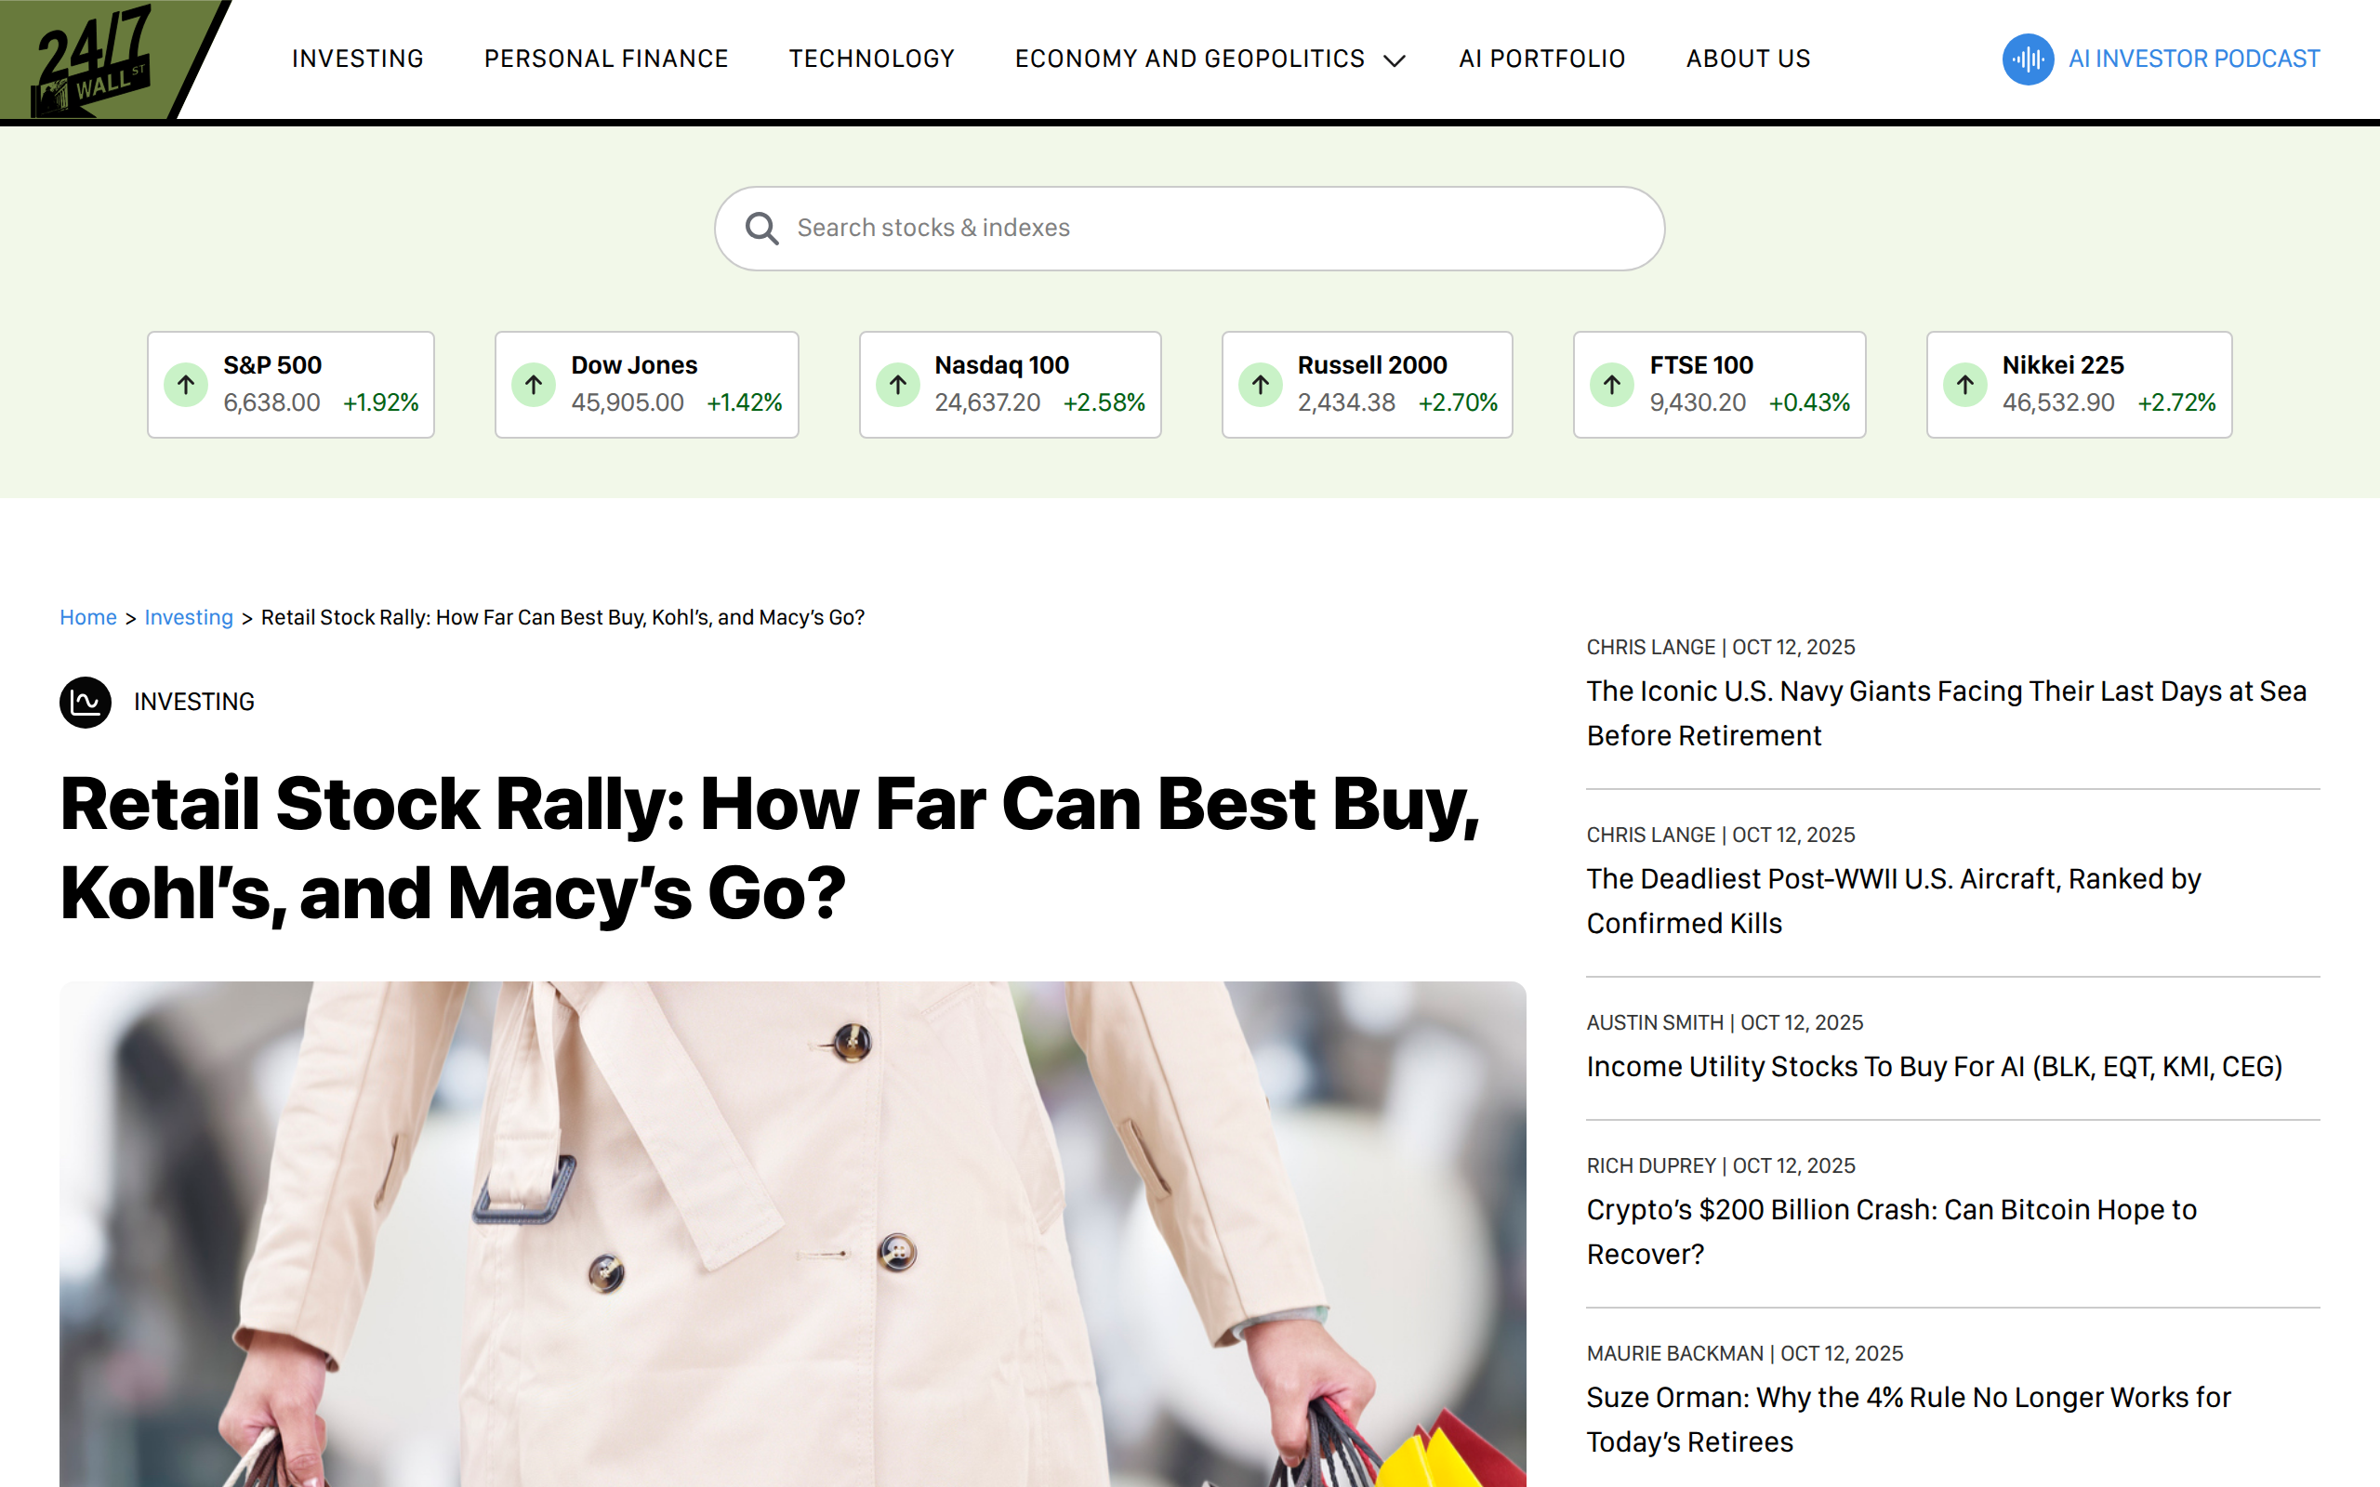Click the 24/7 Wall St logo

coord(93,61)
